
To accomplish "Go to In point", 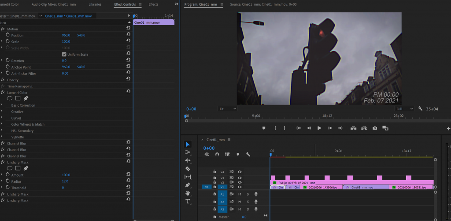I will tap(299, 128).
